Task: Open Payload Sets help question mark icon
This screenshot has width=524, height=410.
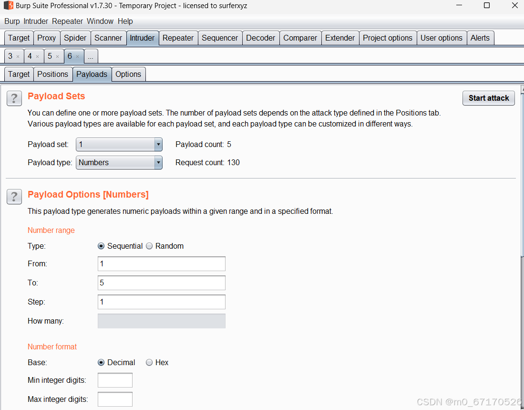Action: pos(14,98)
